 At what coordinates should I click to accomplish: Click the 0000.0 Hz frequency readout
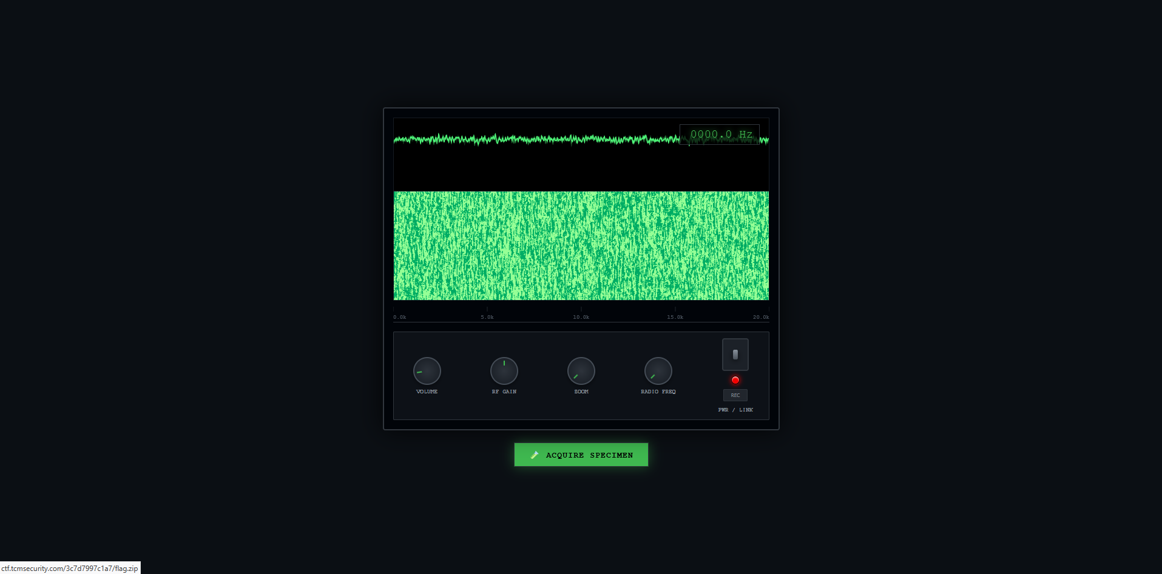coord(720,134)
